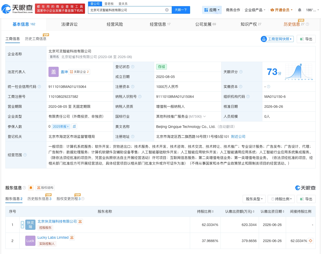The image size is (321, 254).
Task: Switch to 查老板 search tab
Action: [x=109, y=4]
